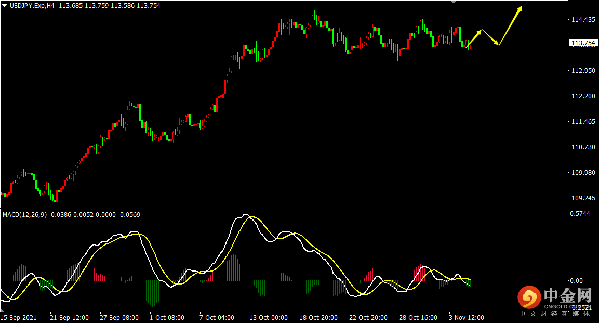The width and height of the screenshot is (599, 323).
Task: Select the 3 Nov 12:00 date label
Action: 467,317
